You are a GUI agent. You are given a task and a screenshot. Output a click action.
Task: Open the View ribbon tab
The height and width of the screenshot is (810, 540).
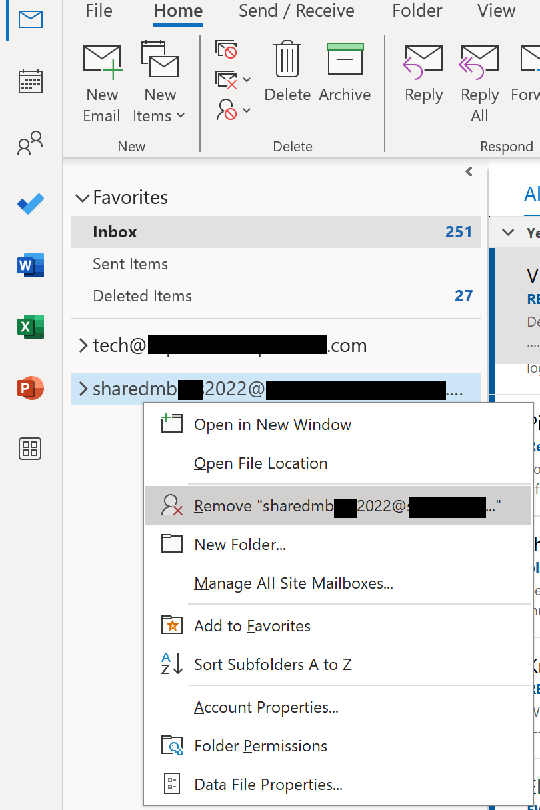point(495,11)
